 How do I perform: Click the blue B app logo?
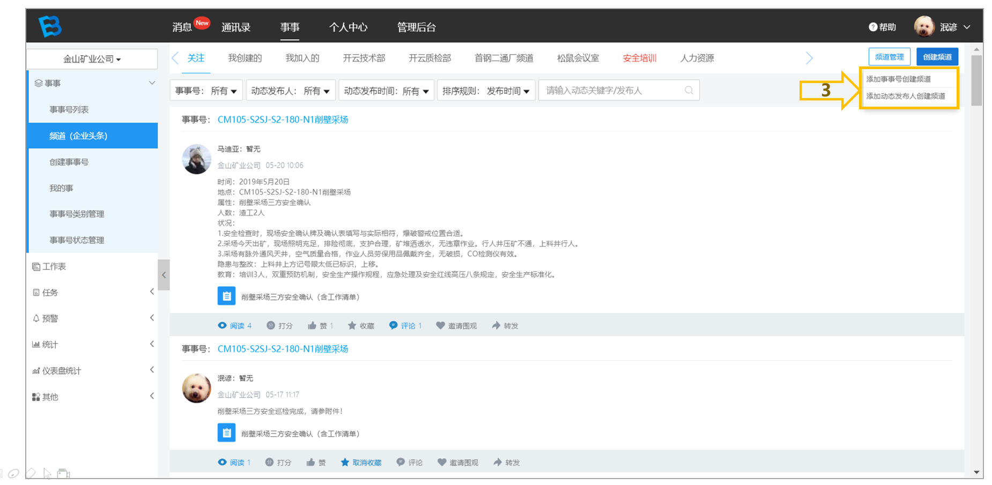tap(50, 26)
